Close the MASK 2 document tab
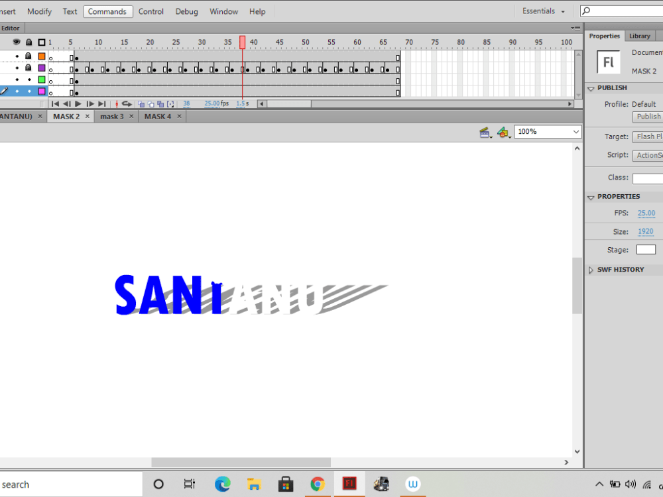 click(x=88, y=116)
